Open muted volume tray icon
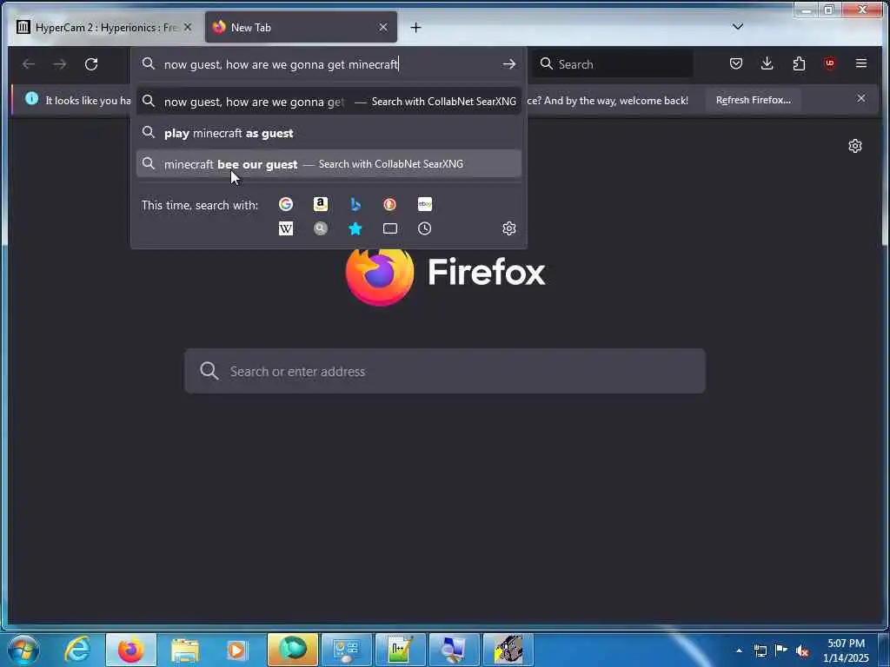890x667 pixels. [x=802, y=650]
